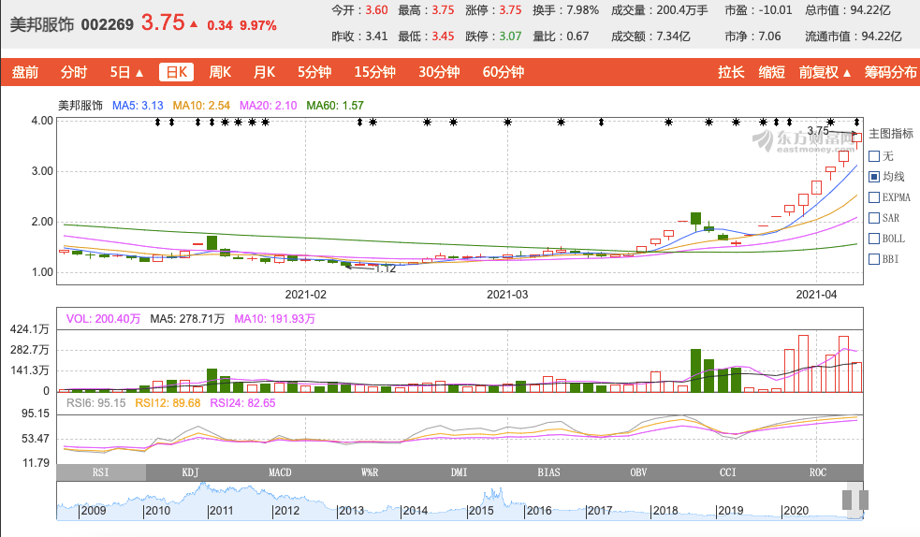The image size is (920, 537).
Task: Click 2018 on the history timeline
Action: tap(665, 511)
